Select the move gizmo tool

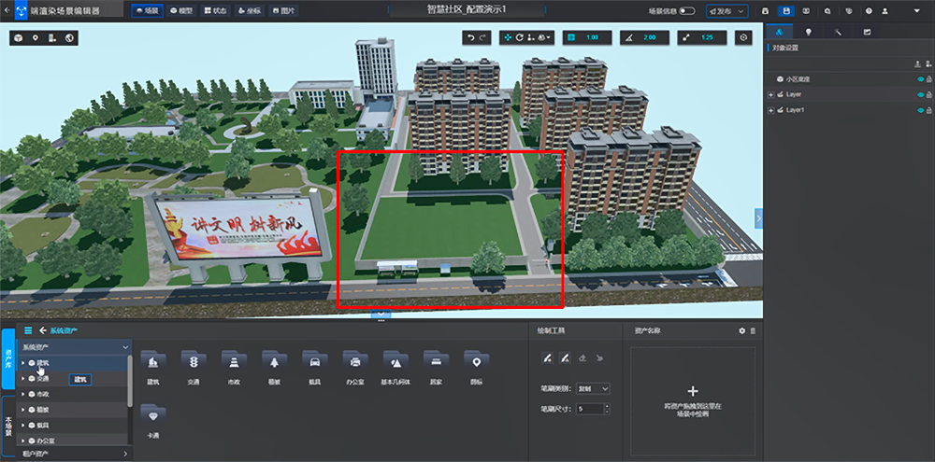tap(508, 37)
